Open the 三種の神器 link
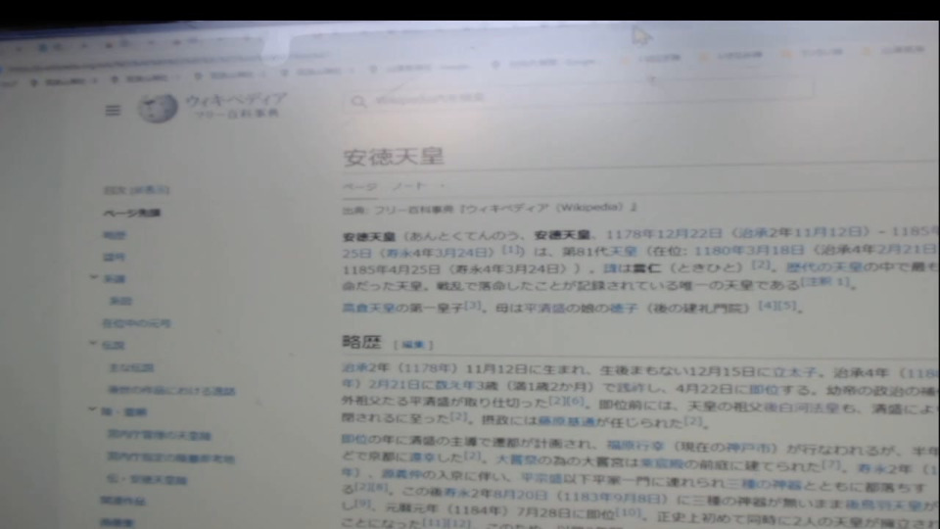Image resolution: width=940 pixels, height=529 pixels. 765,484
